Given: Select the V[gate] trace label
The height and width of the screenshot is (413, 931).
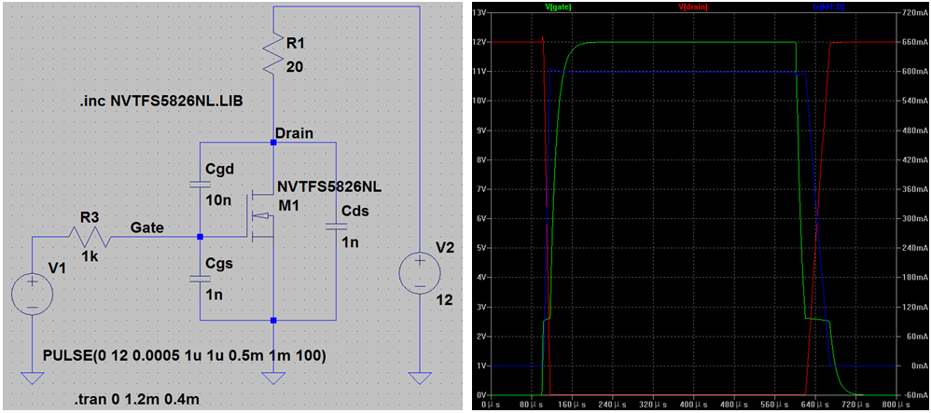Looking at the screenshot, I should tap(558, 7).
